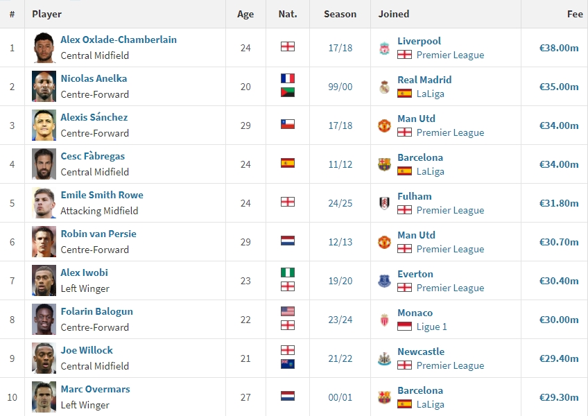Click the Liverpool club crest icon
588x416 pixels.
(x=384, y=48)
